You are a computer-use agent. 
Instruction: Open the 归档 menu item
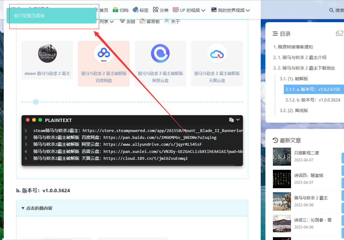coord(120,10)
